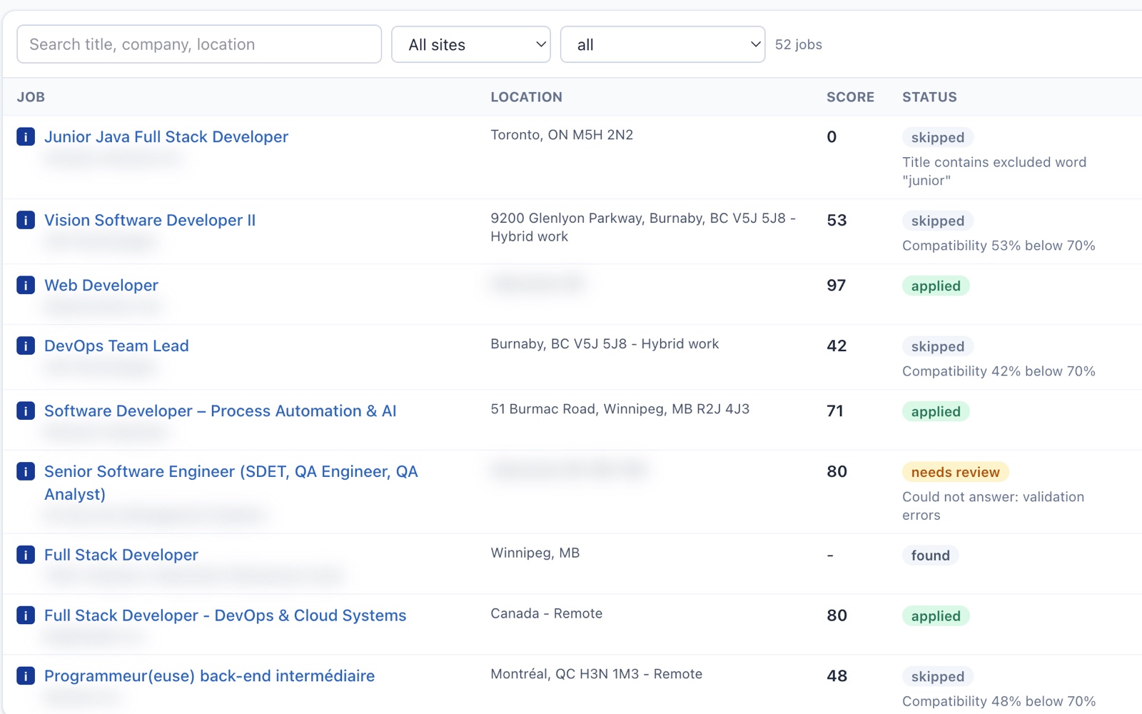Open DevOps Team Lead job link
Image resolution: width=1142 pixels, height=714 pixels.
[x=116, y=346]
